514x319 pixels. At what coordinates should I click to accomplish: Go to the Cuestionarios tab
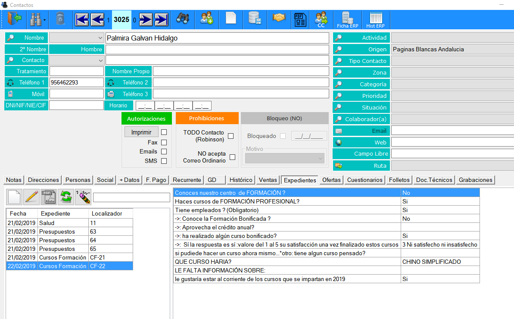click(365, 180)
